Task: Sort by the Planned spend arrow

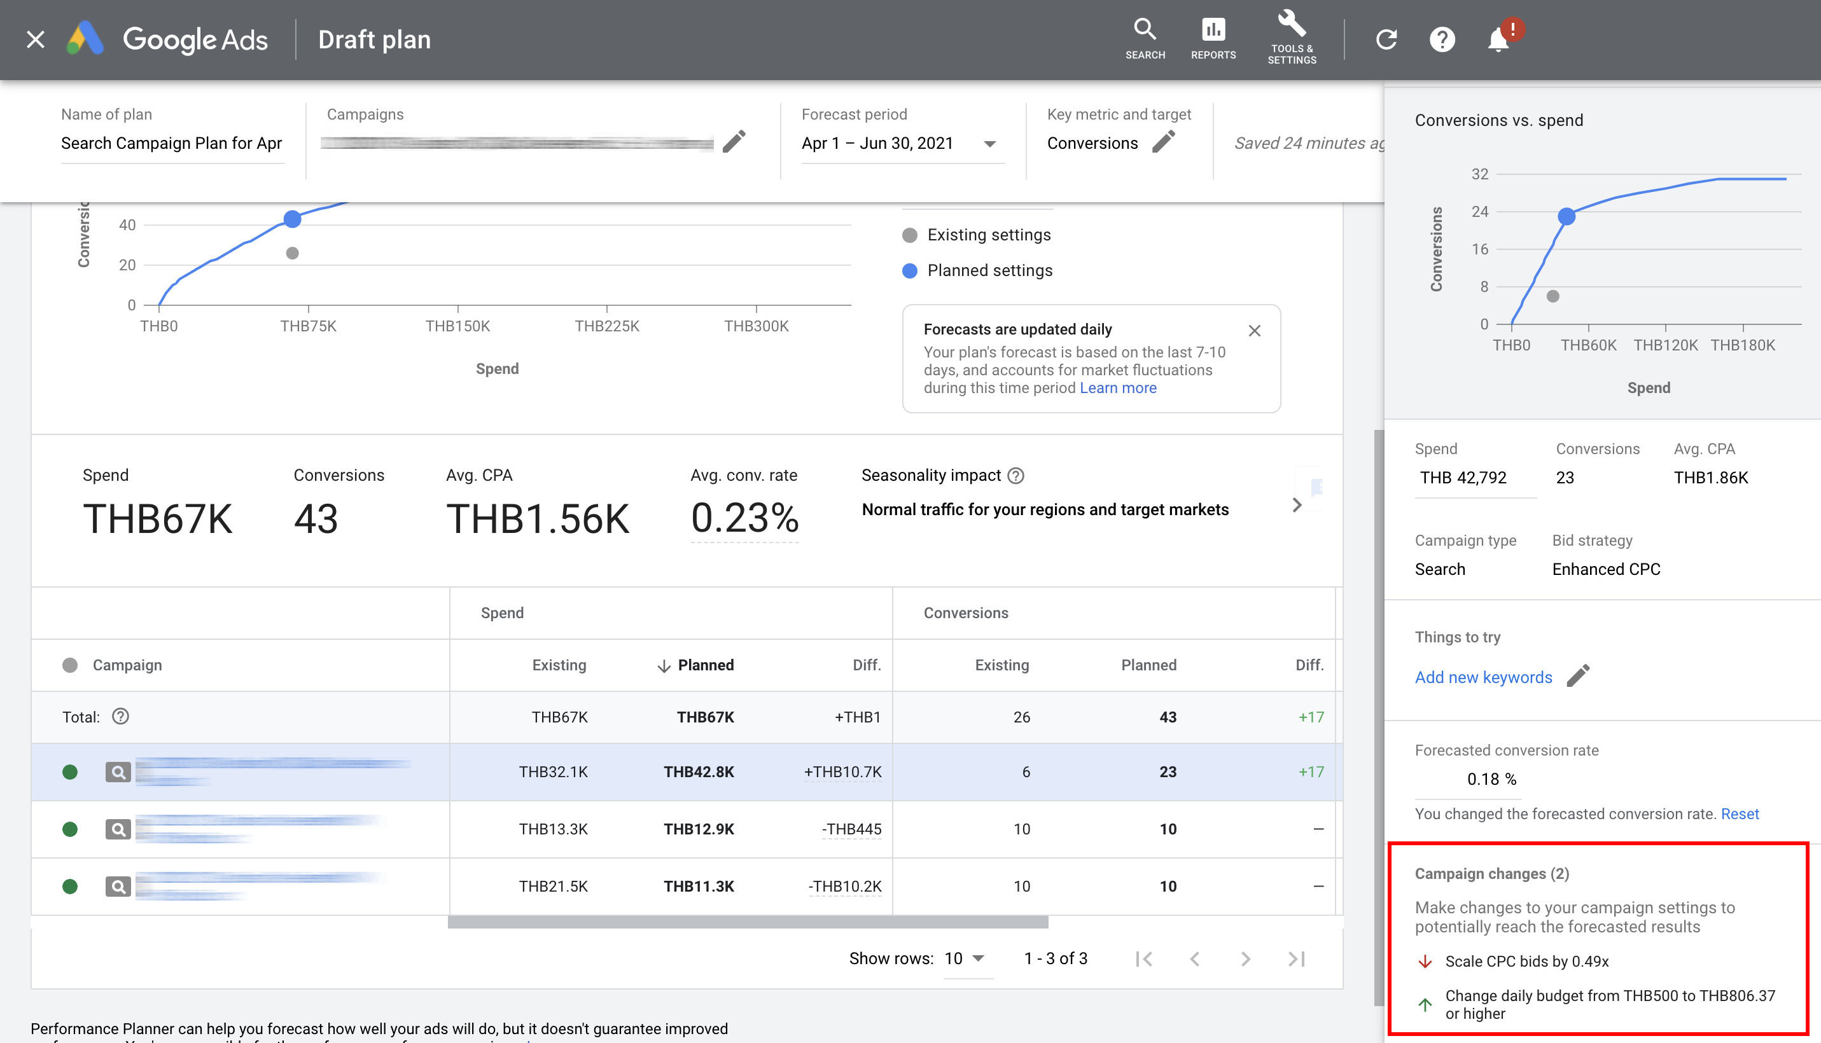Action: point(664,665)
